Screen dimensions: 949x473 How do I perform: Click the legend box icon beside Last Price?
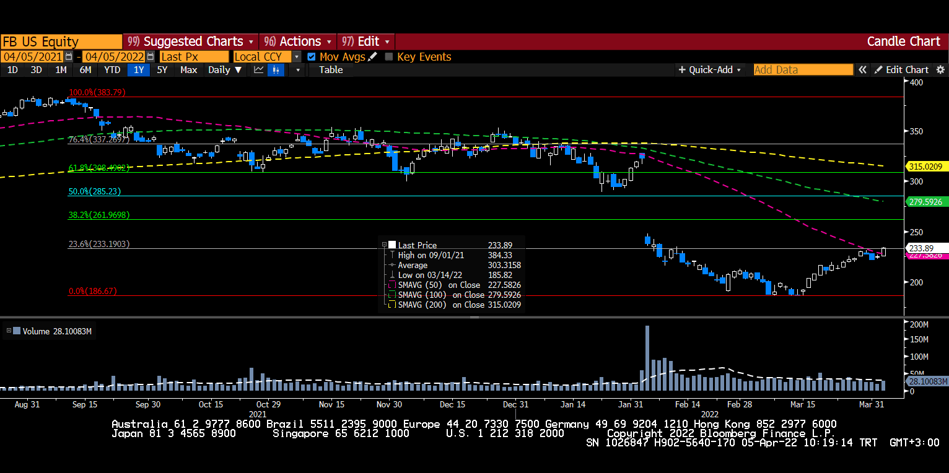point(391,245)
